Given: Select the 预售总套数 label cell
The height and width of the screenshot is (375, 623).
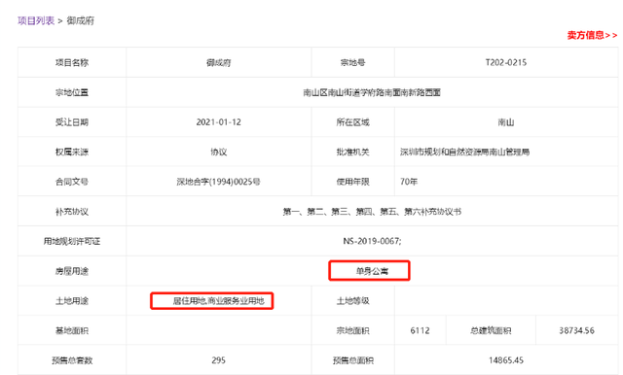Looking at the screenshot, I should point(72,359).
